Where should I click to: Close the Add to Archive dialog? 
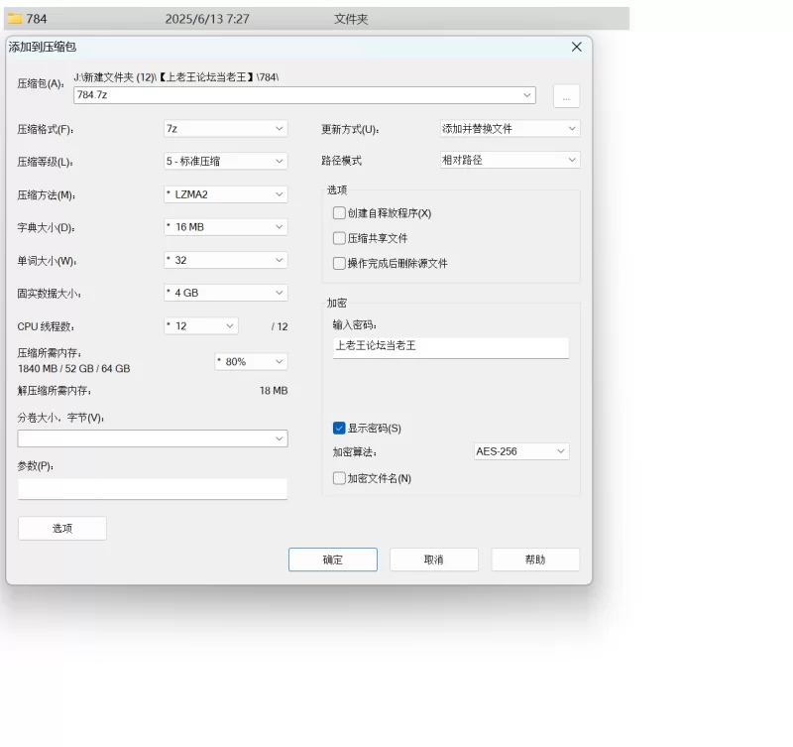click(576, 47)
